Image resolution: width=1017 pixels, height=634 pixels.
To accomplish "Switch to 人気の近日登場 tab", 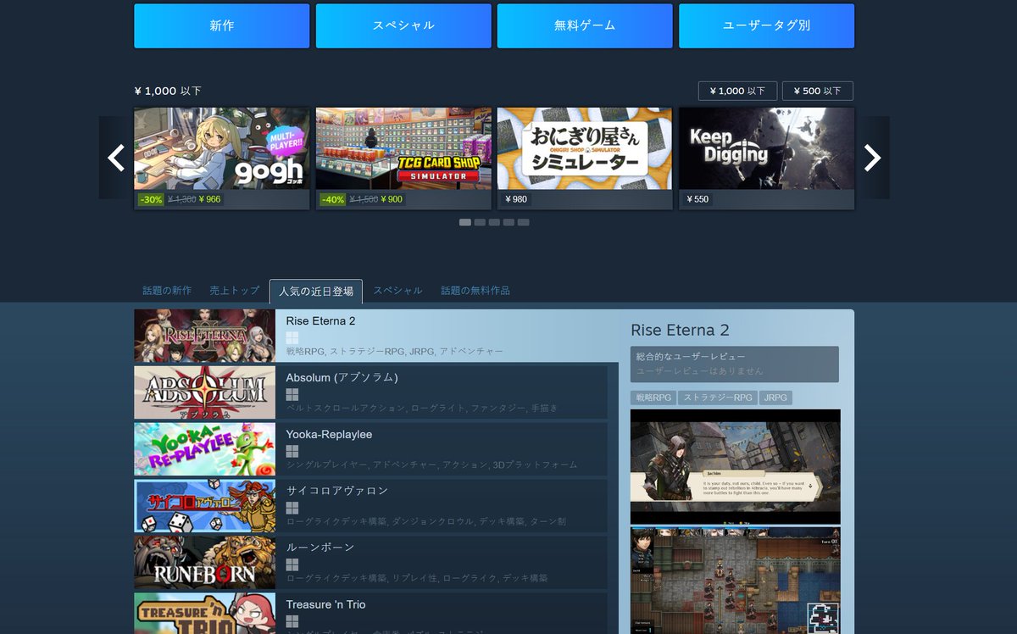I will pyautogui.click(x=316, y=292).
